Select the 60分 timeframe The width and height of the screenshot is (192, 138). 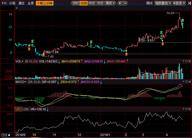(x=92, y=3)
